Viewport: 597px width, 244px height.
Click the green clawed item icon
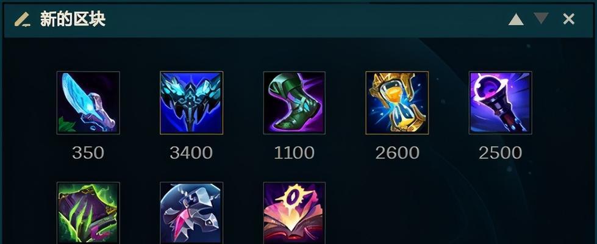click(x=88, y=213)
